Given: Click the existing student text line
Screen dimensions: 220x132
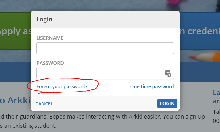Looking at the screenshot, I should [x=28, y=126].
